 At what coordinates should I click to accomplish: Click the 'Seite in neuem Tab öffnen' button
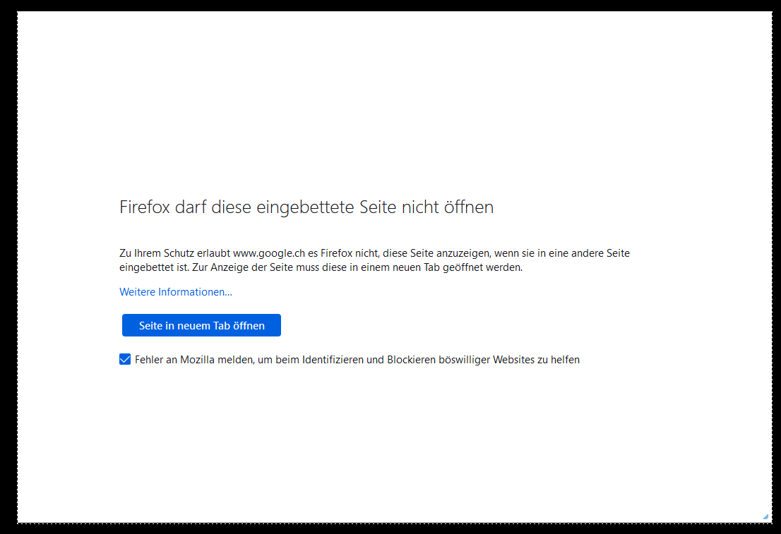(x=201, y=325)
